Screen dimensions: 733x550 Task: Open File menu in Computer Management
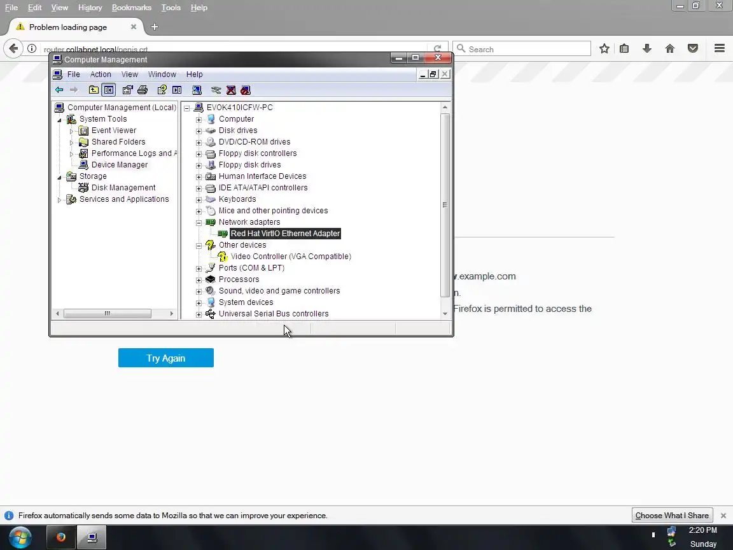point(73,74)
